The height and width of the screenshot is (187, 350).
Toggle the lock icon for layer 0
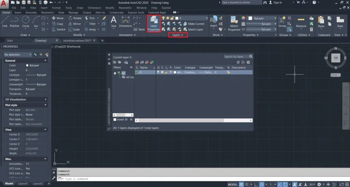(x=166, y=72)
